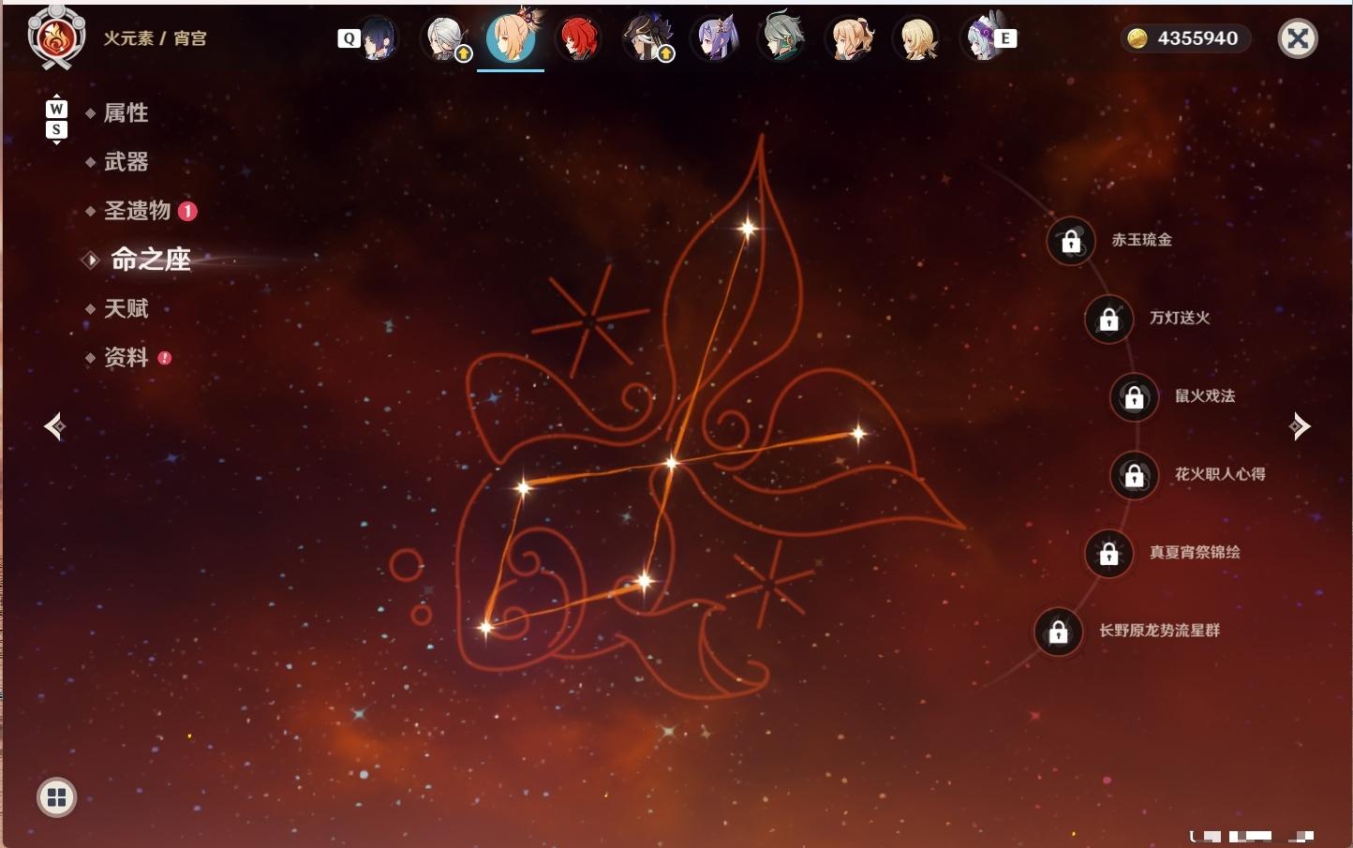Open the 圣遗物 menu entry

[137, 211]
